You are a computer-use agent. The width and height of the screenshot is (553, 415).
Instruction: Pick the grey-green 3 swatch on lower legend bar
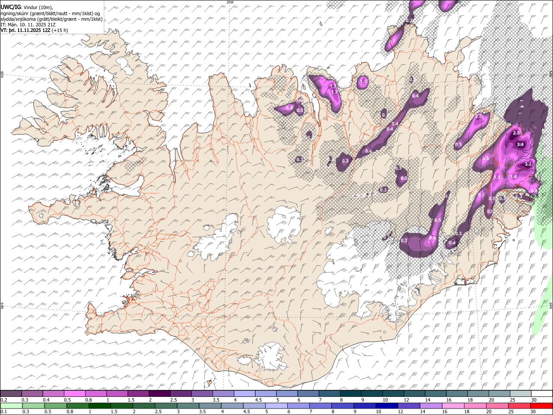[188, 405]
